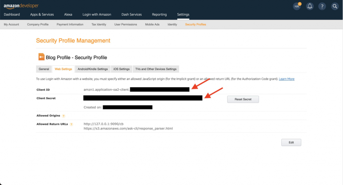Click the Amazon Developer logo

click(x=21, y=6)
